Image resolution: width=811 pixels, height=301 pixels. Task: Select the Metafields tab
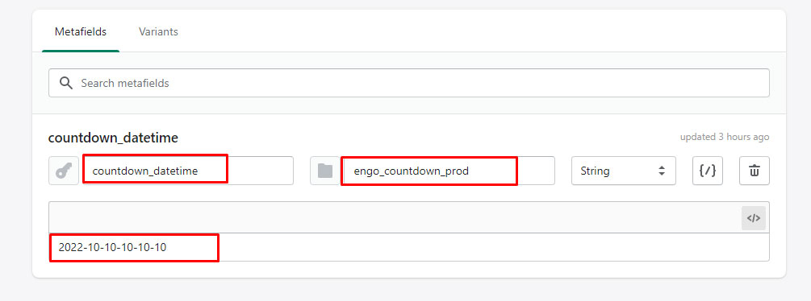[x=81, y=32]
